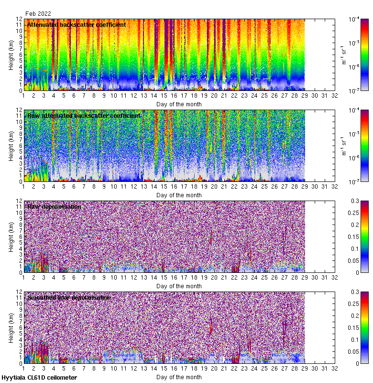Click the 'Hyytiala CL61D ceilometer' caption
Image resolution: width=373 pixels, height=383 pixels.
click(39, 378)
